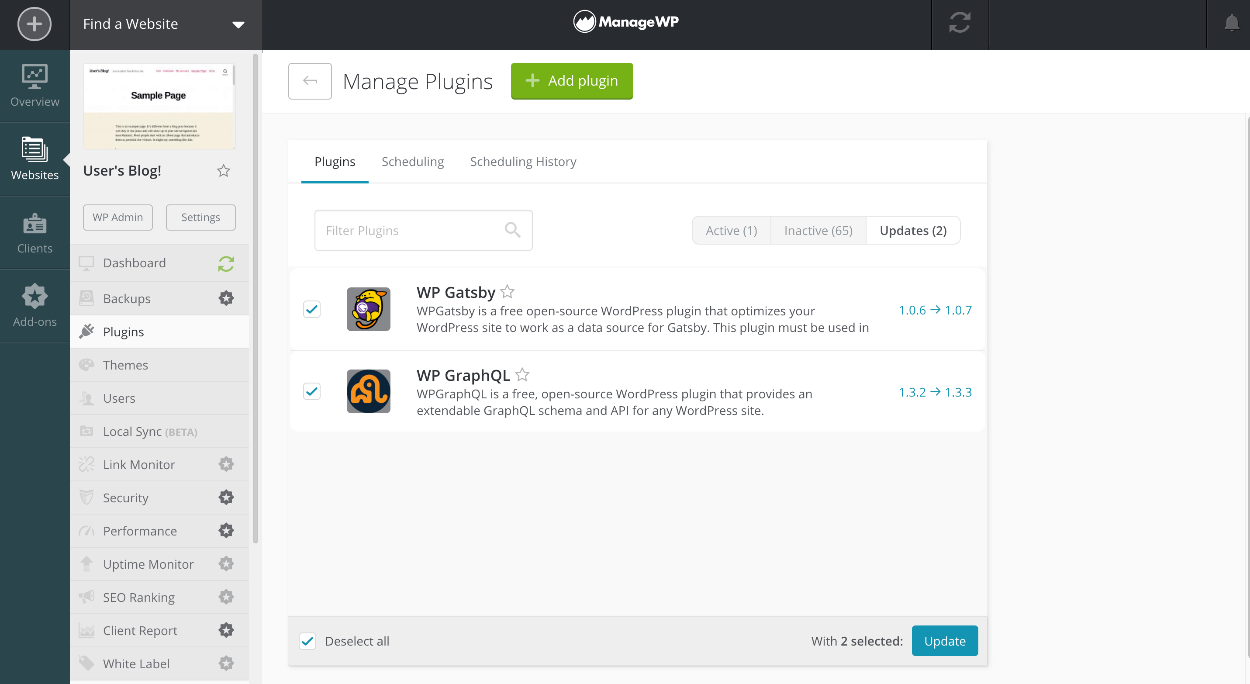Open the Sample Page site thumbnail
The image size is (1250, 684).
point(159,106)
